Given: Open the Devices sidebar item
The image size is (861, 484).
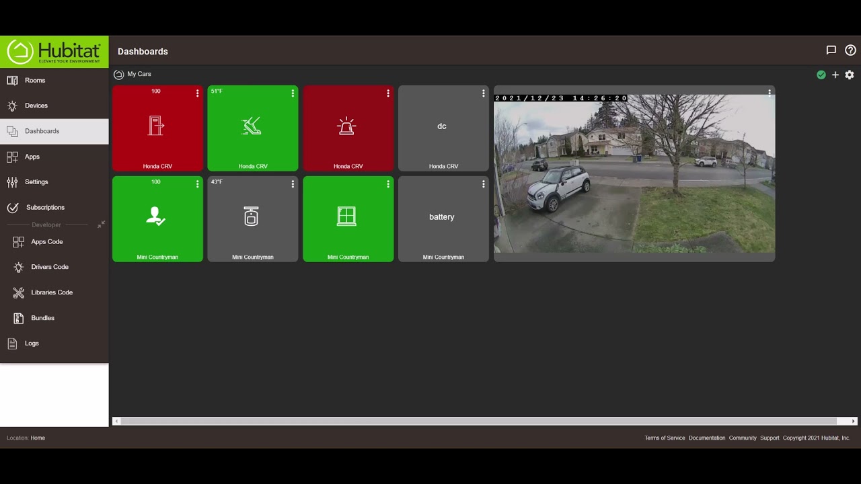Looking at the screenshot, I should [x=54, y=106].
